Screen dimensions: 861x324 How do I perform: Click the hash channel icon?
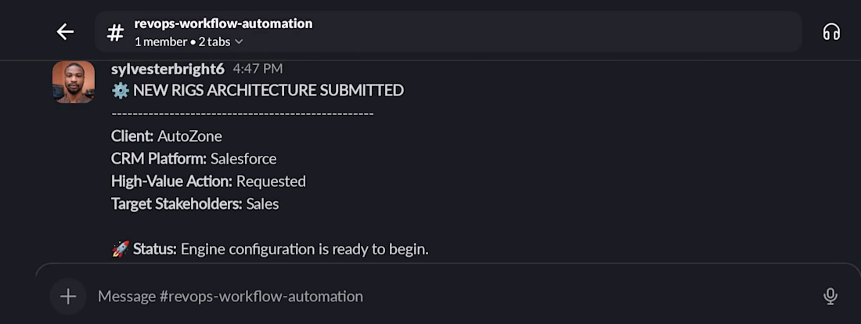coord(115,32)
